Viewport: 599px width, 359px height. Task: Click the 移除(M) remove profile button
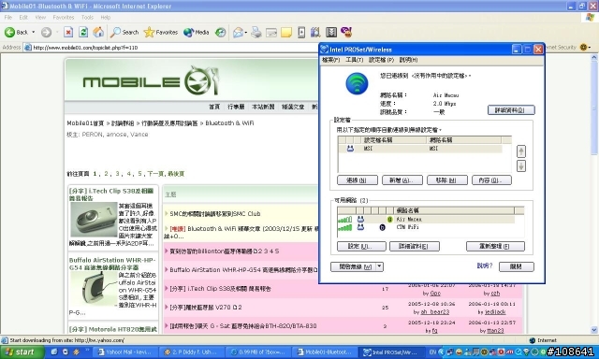coord(447,180)
